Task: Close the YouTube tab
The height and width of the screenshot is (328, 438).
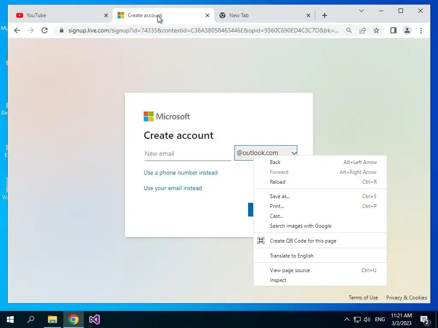Action: [x=106, y=15]
